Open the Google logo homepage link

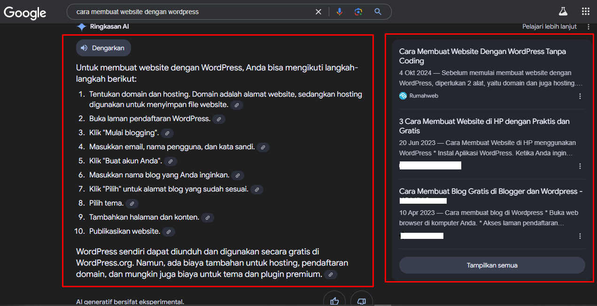pyautogui.click(x=25, y=13)
